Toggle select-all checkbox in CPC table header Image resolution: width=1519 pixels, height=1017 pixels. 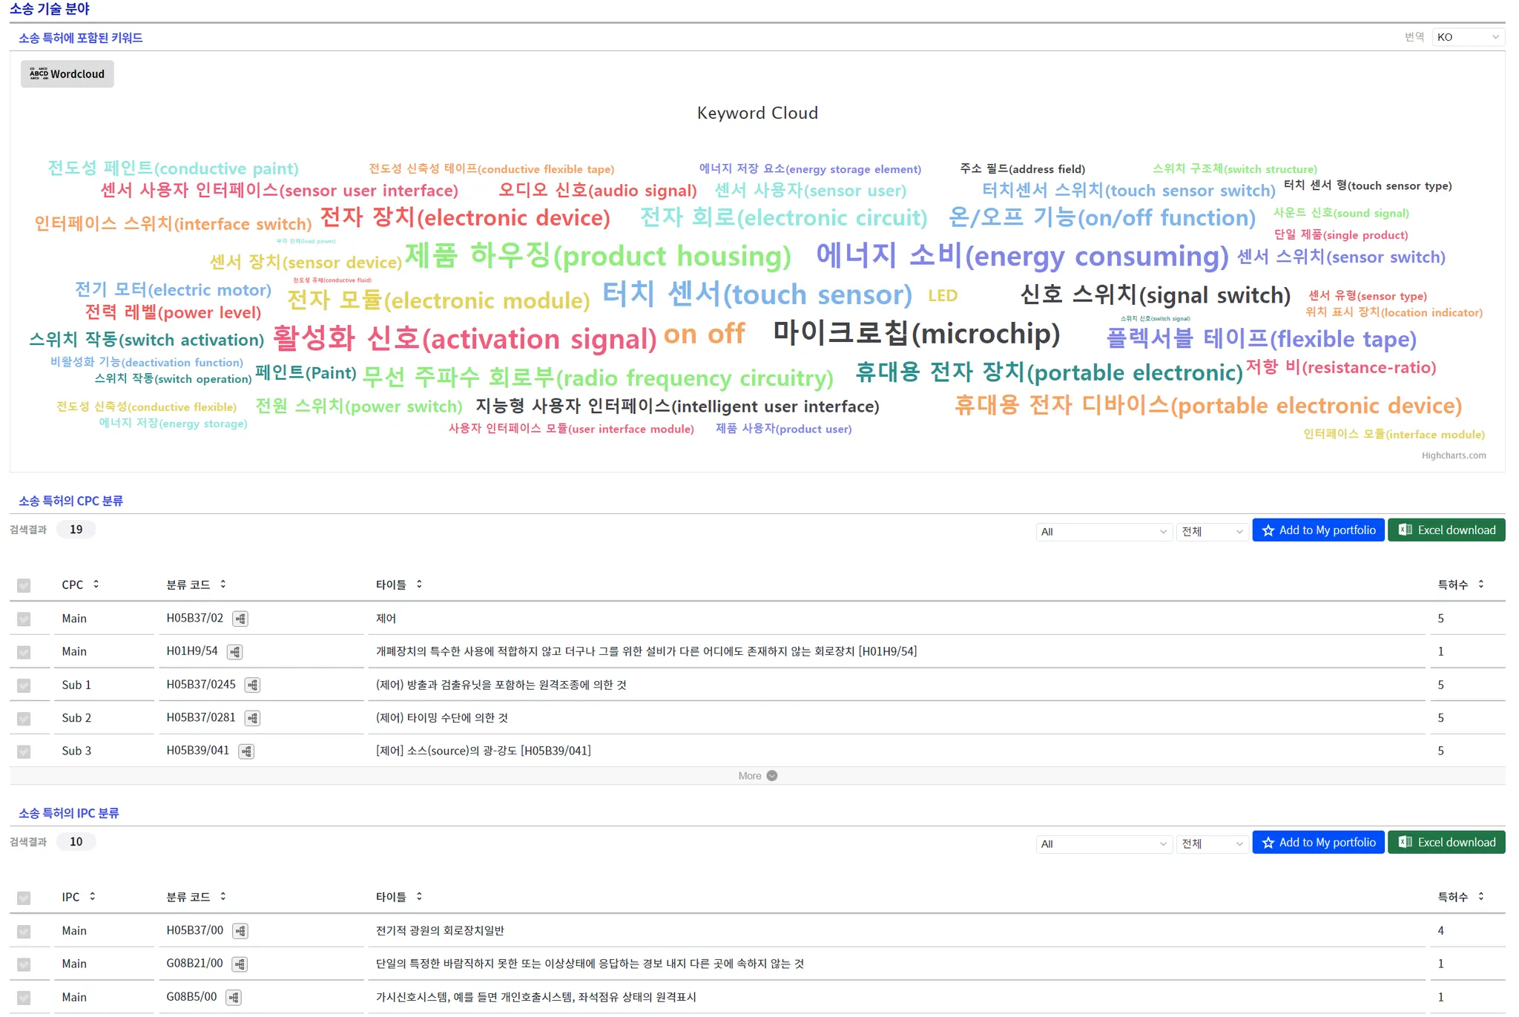pos(24,585)
